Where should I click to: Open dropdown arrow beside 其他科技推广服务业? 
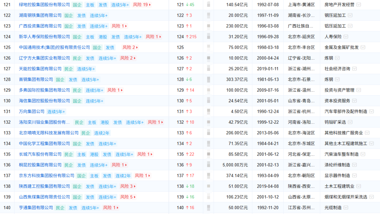(x=367, y=133)
